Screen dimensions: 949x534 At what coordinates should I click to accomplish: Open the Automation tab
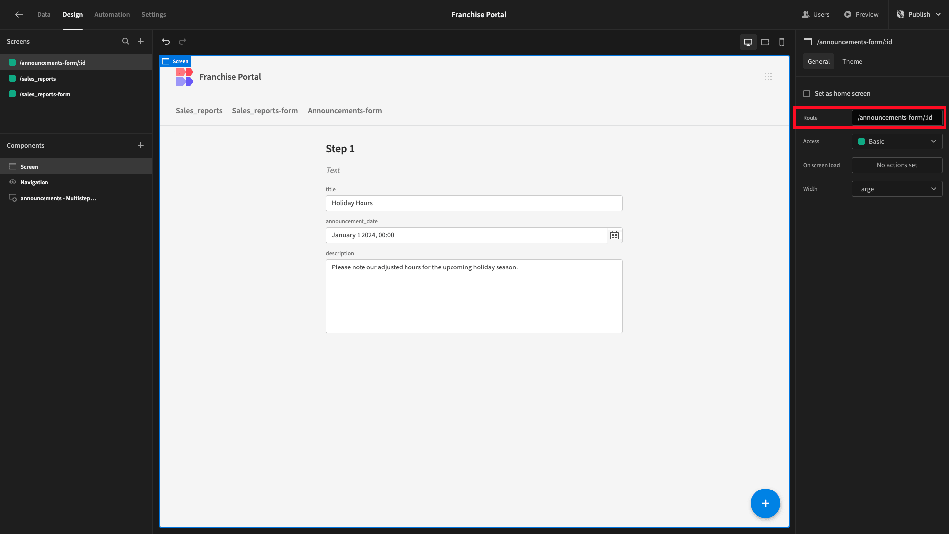pyautogui.click(x=112, y=15)
